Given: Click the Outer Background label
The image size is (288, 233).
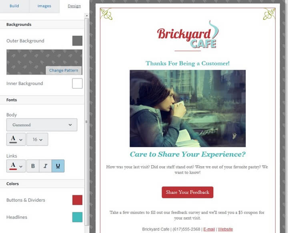Looking at the screenshot, I should coord(25,41).
